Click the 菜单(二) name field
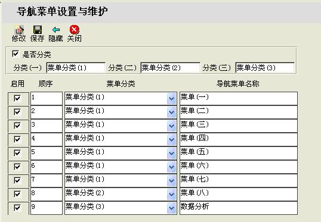 [x=239, y=112]
